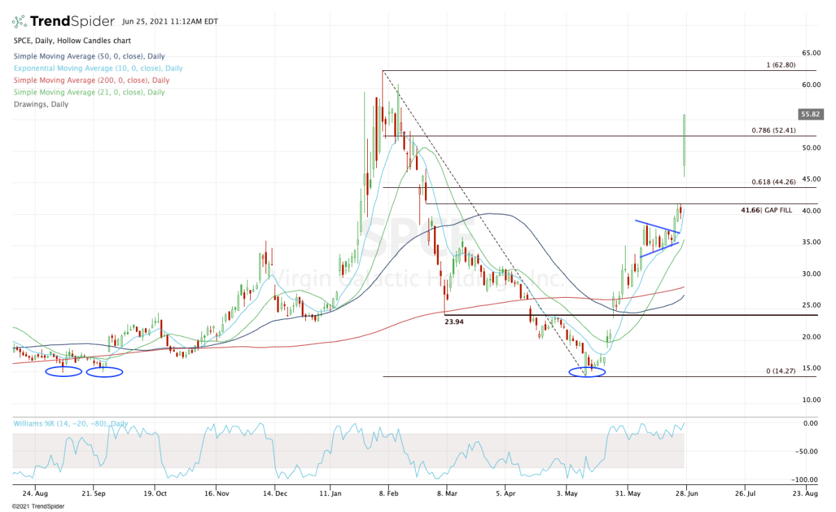Click the '-50.00' Williams %R axis label
This screenshot has height=512, width=836.
coord(808,451)
